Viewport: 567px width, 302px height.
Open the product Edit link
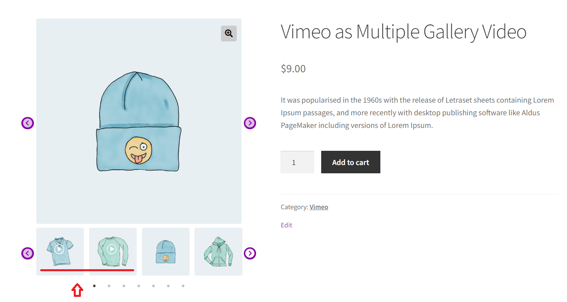(x=286, y=225)
